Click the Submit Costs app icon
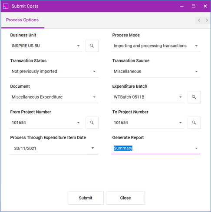 [6, 6]
